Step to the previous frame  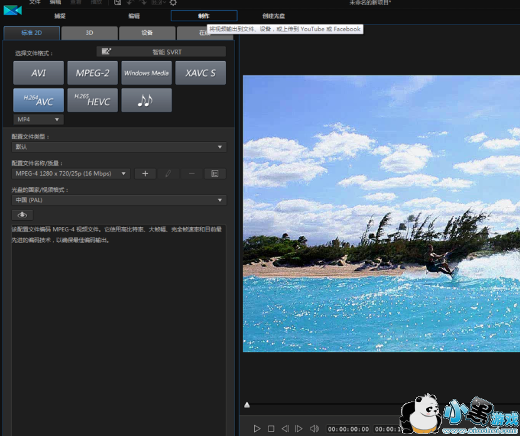285,428
